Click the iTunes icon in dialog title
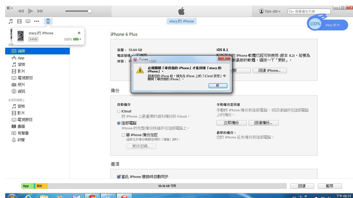Viewport: 353px width, 198px height. (135, 59)
